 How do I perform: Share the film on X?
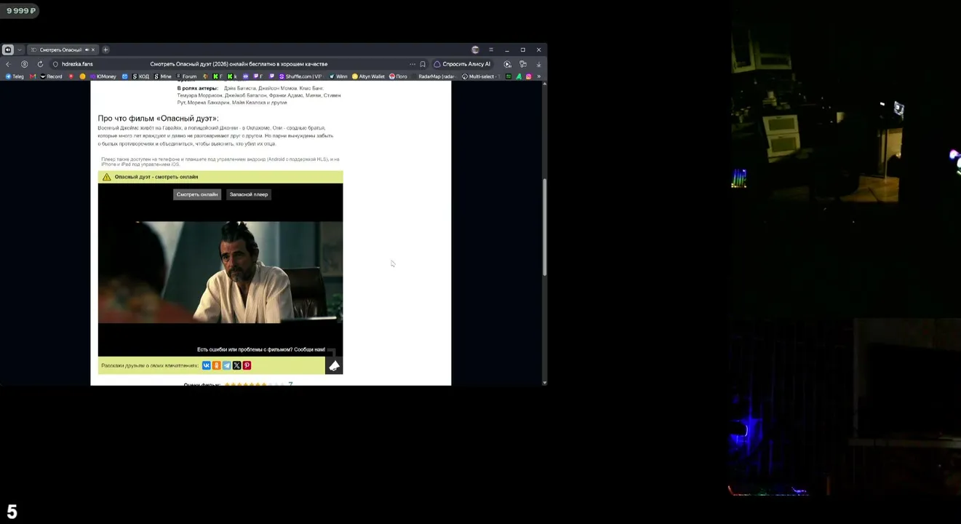[x=236, y=365]
